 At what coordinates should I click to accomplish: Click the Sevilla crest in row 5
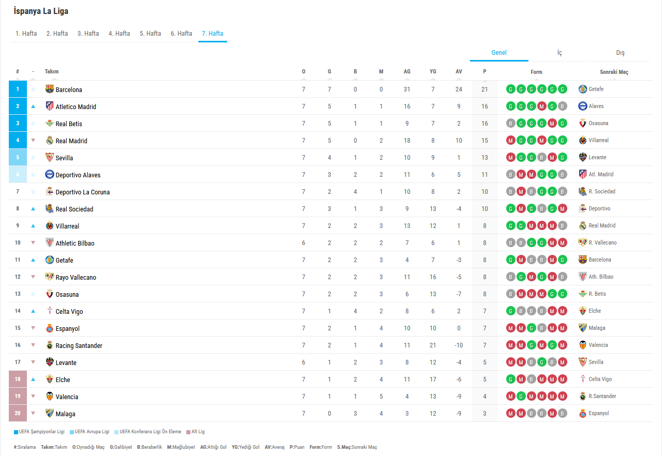pyautogui.click(x=50, y=157)
